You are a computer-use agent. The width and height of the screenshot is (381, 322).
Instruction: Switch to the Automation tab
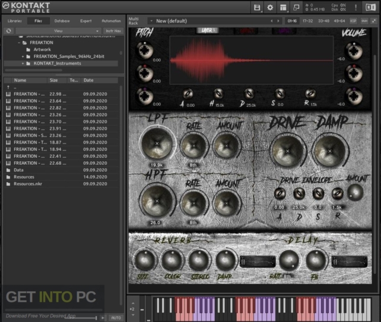point(112,21)
